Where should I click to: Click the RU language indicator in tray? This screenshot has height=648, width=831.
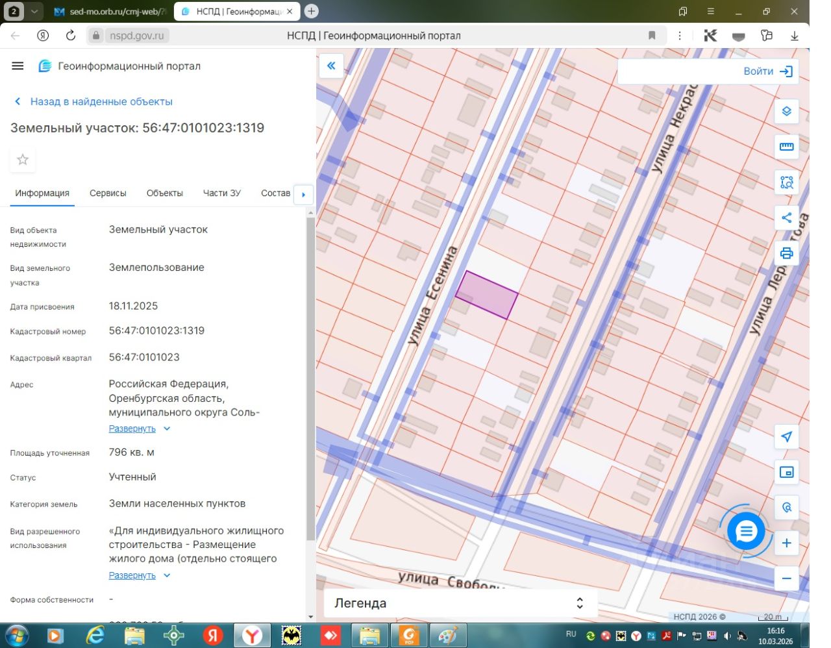(571, 634)
